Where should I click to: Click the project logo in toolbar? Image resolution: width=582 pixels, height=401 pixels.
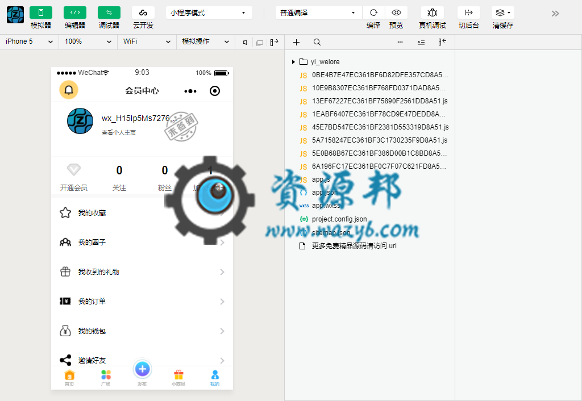coord(15,14)
